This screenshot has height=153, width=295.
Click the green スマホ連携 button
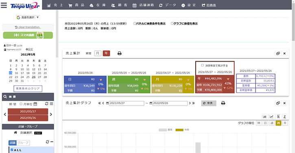pyautogui.click(x=28, y=35)
